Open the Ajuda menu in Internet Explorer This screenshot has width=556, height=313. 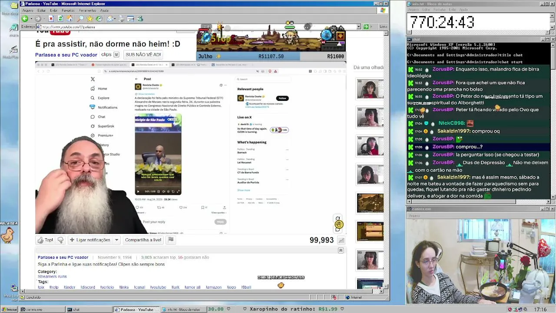[x=105, y=10]
